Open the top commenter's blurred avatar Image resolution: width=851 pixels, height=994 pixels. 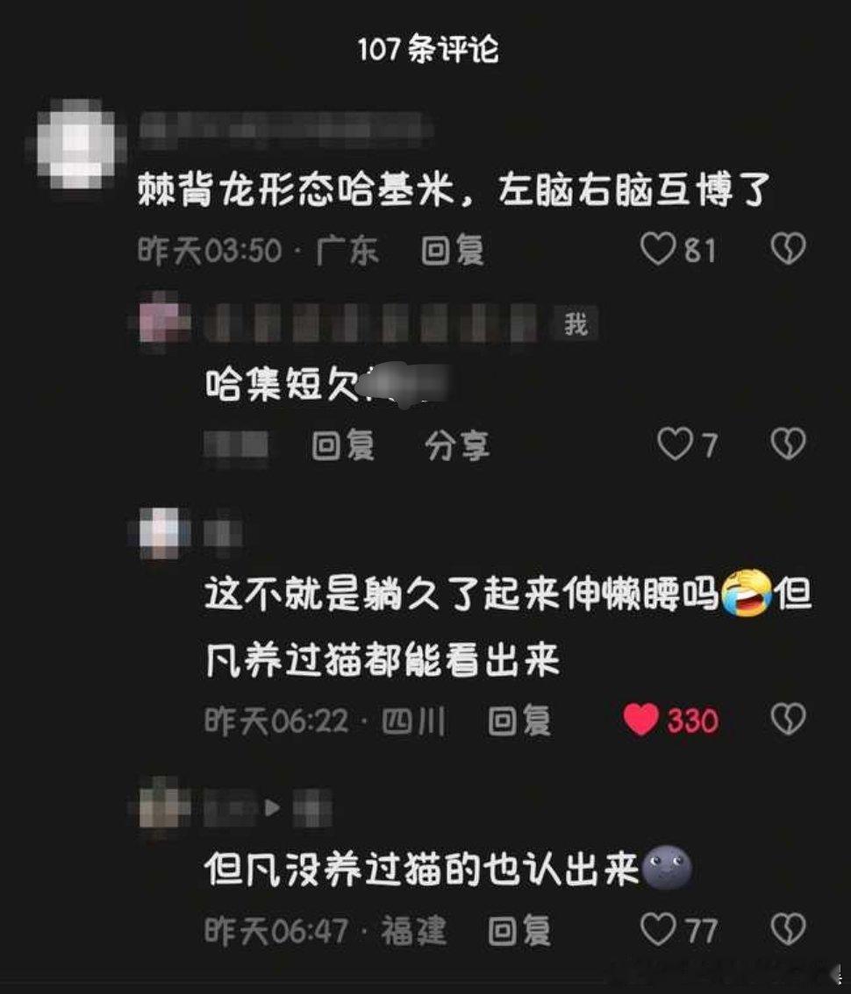77,145
